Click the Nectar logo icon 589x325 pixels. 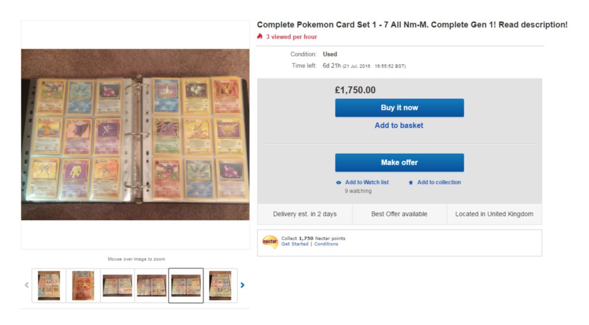click(270, 242)
